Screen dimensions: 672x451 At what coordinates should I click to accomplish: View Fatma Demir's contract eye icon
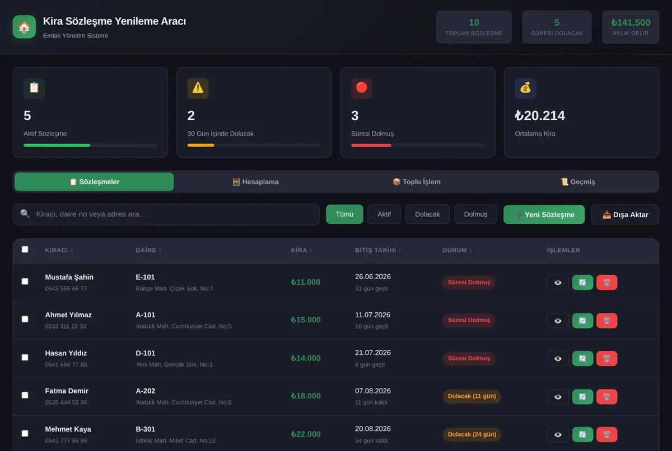click(558, 397)
